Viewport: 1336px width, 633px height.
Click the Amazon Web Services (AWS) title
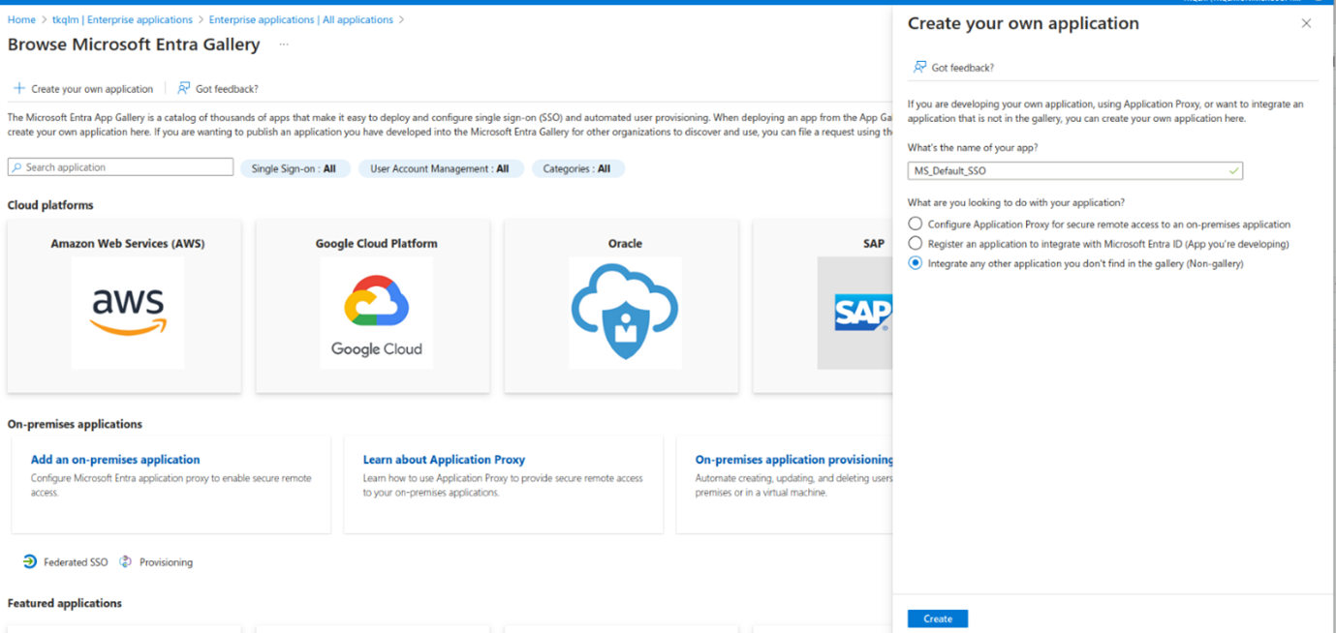pyautogui.click(x=128, y=244)
